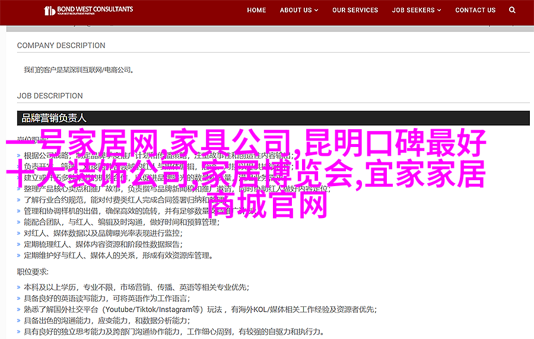
Task: Open the CONTACT US page
Action: tap(475, 10)
